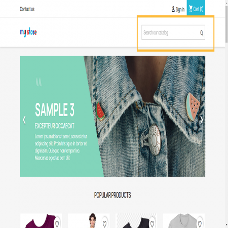Open the gray t-shirt product thumbnail
This screenshot has height=228, width=228.
184,221
